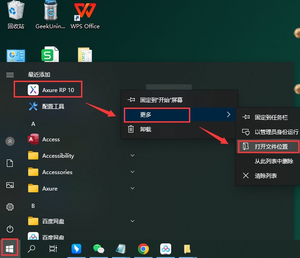This screenshot has width=300, height=258.
Task: Open the user account icon in Start sidebar
Action: [10, 141]
